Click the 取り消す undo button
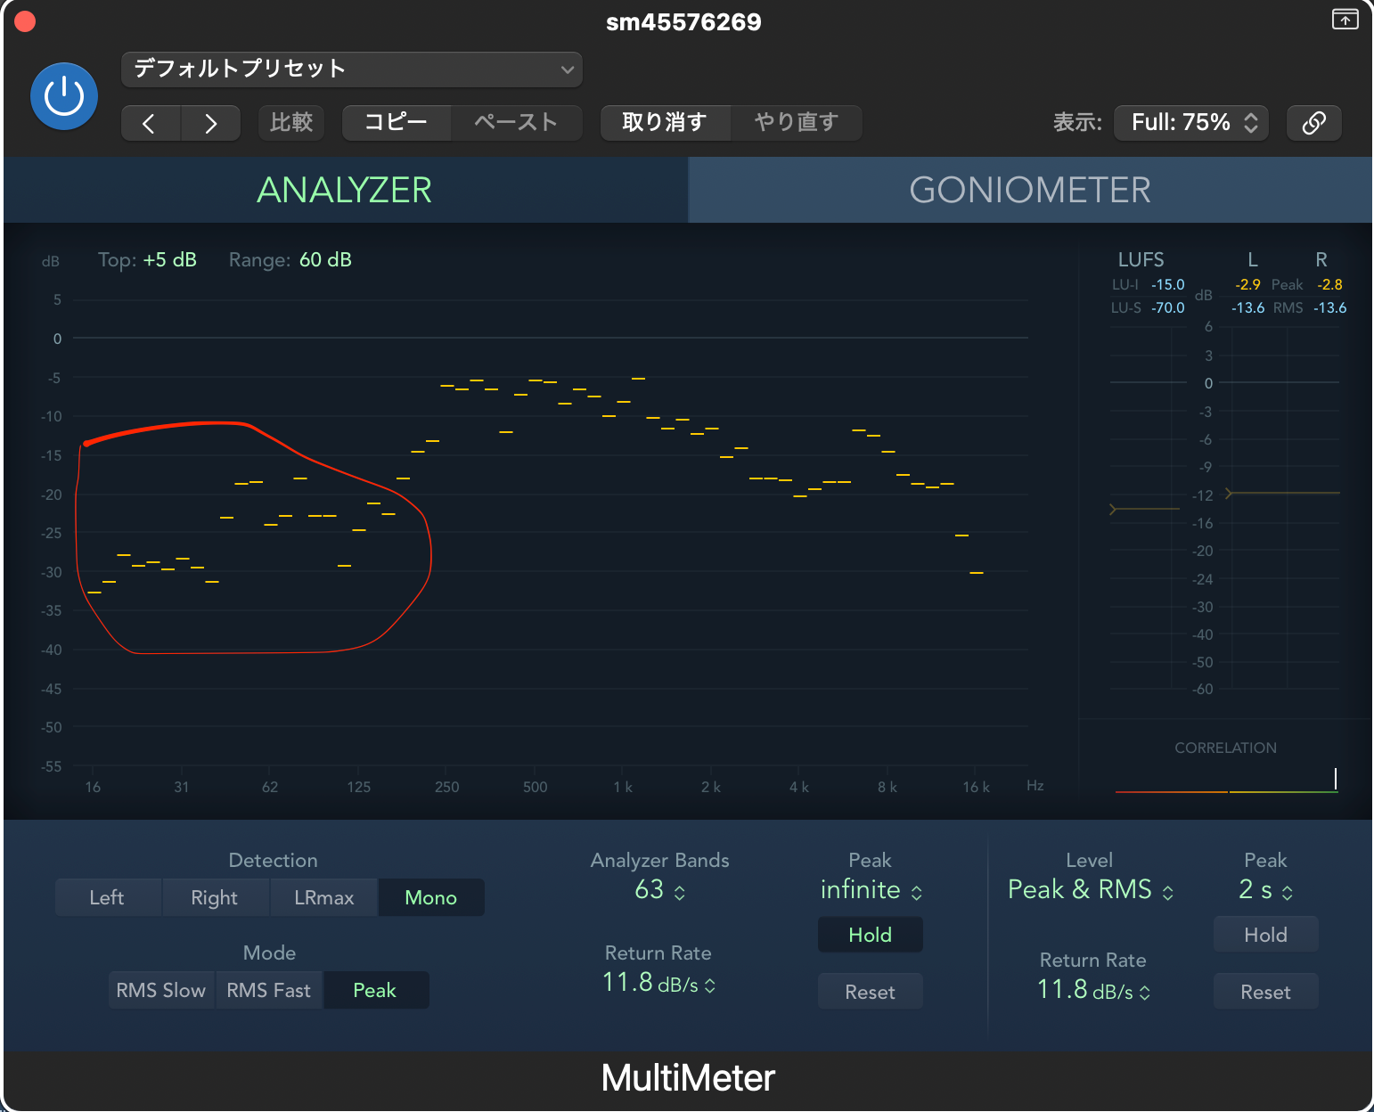 point(665,123)
